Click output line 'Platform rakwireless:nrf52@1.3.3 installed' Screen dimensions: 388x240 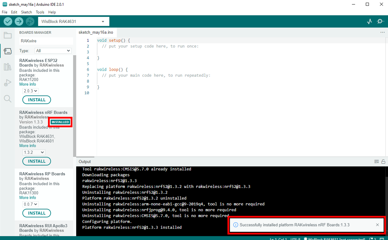[132, 227]
